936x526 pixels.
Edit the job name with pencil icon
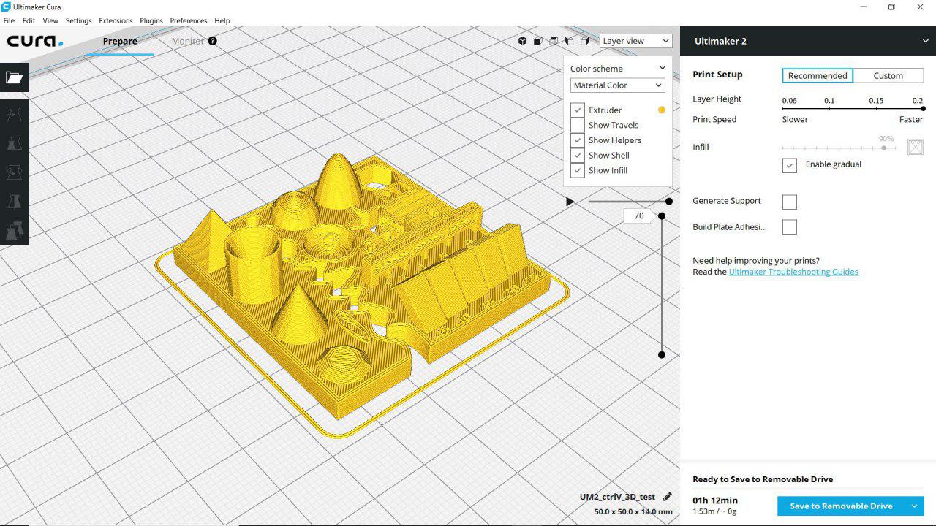[x=667, y=497]
